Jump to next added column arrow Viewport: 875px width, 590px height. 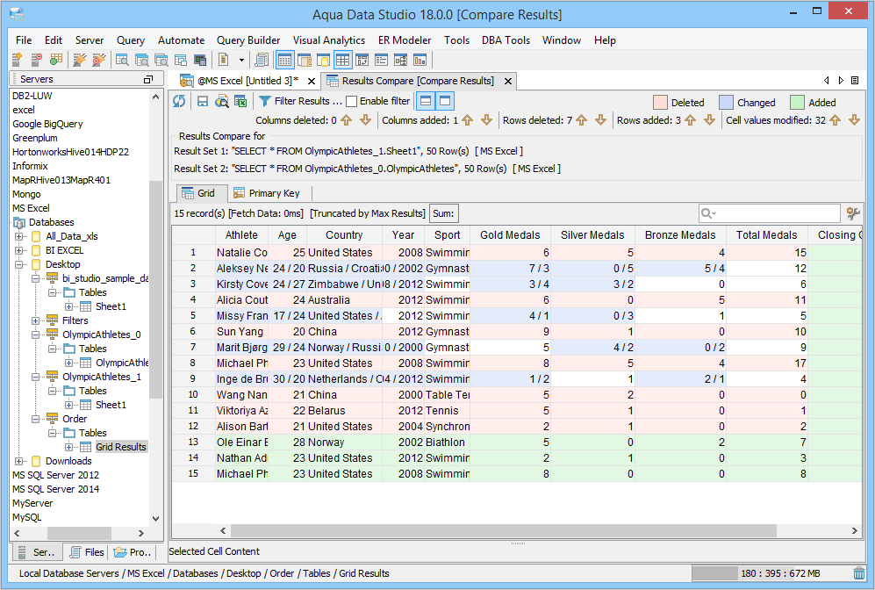pyautogui.click(x=486, y=120)
